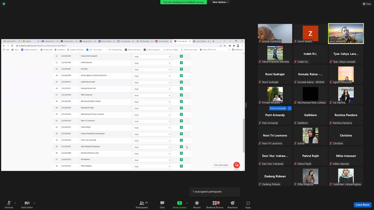Select Yuliandari Cahyaningtyas's video thumbnail
This screenshot has width=374, height=210.
point(346,176)
